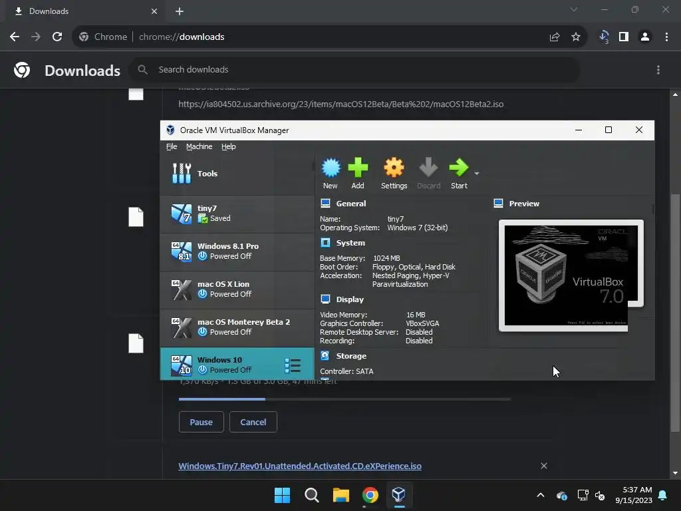Click the New VM icon in VirtualBox
Screen dimensions: 681x511
click(x=331, y=174)
